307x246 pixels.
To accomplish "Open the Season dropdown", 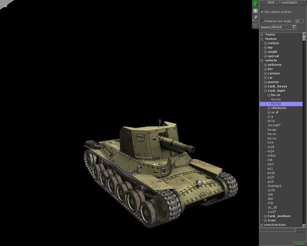I will [294, 27].
